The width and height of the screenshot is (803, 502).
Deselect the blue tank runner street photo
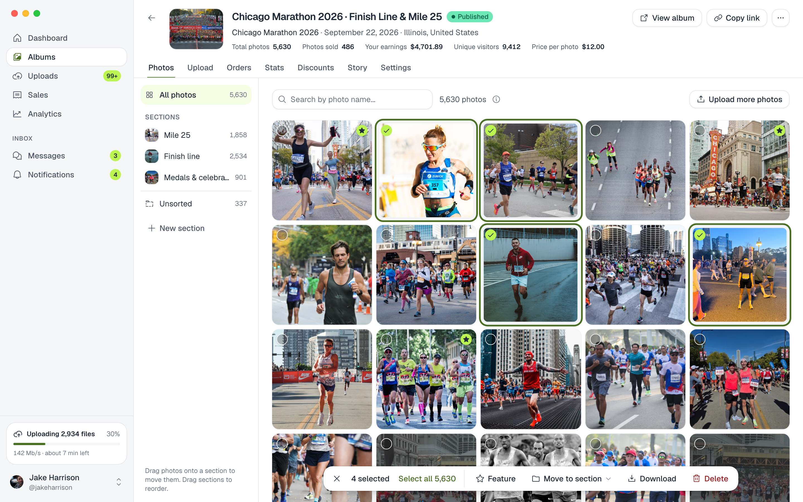(x=491, y=131)
